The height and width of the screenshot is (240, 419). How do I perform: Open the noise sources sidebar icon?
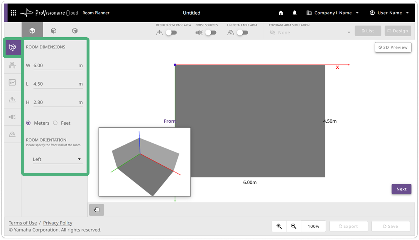12,117
